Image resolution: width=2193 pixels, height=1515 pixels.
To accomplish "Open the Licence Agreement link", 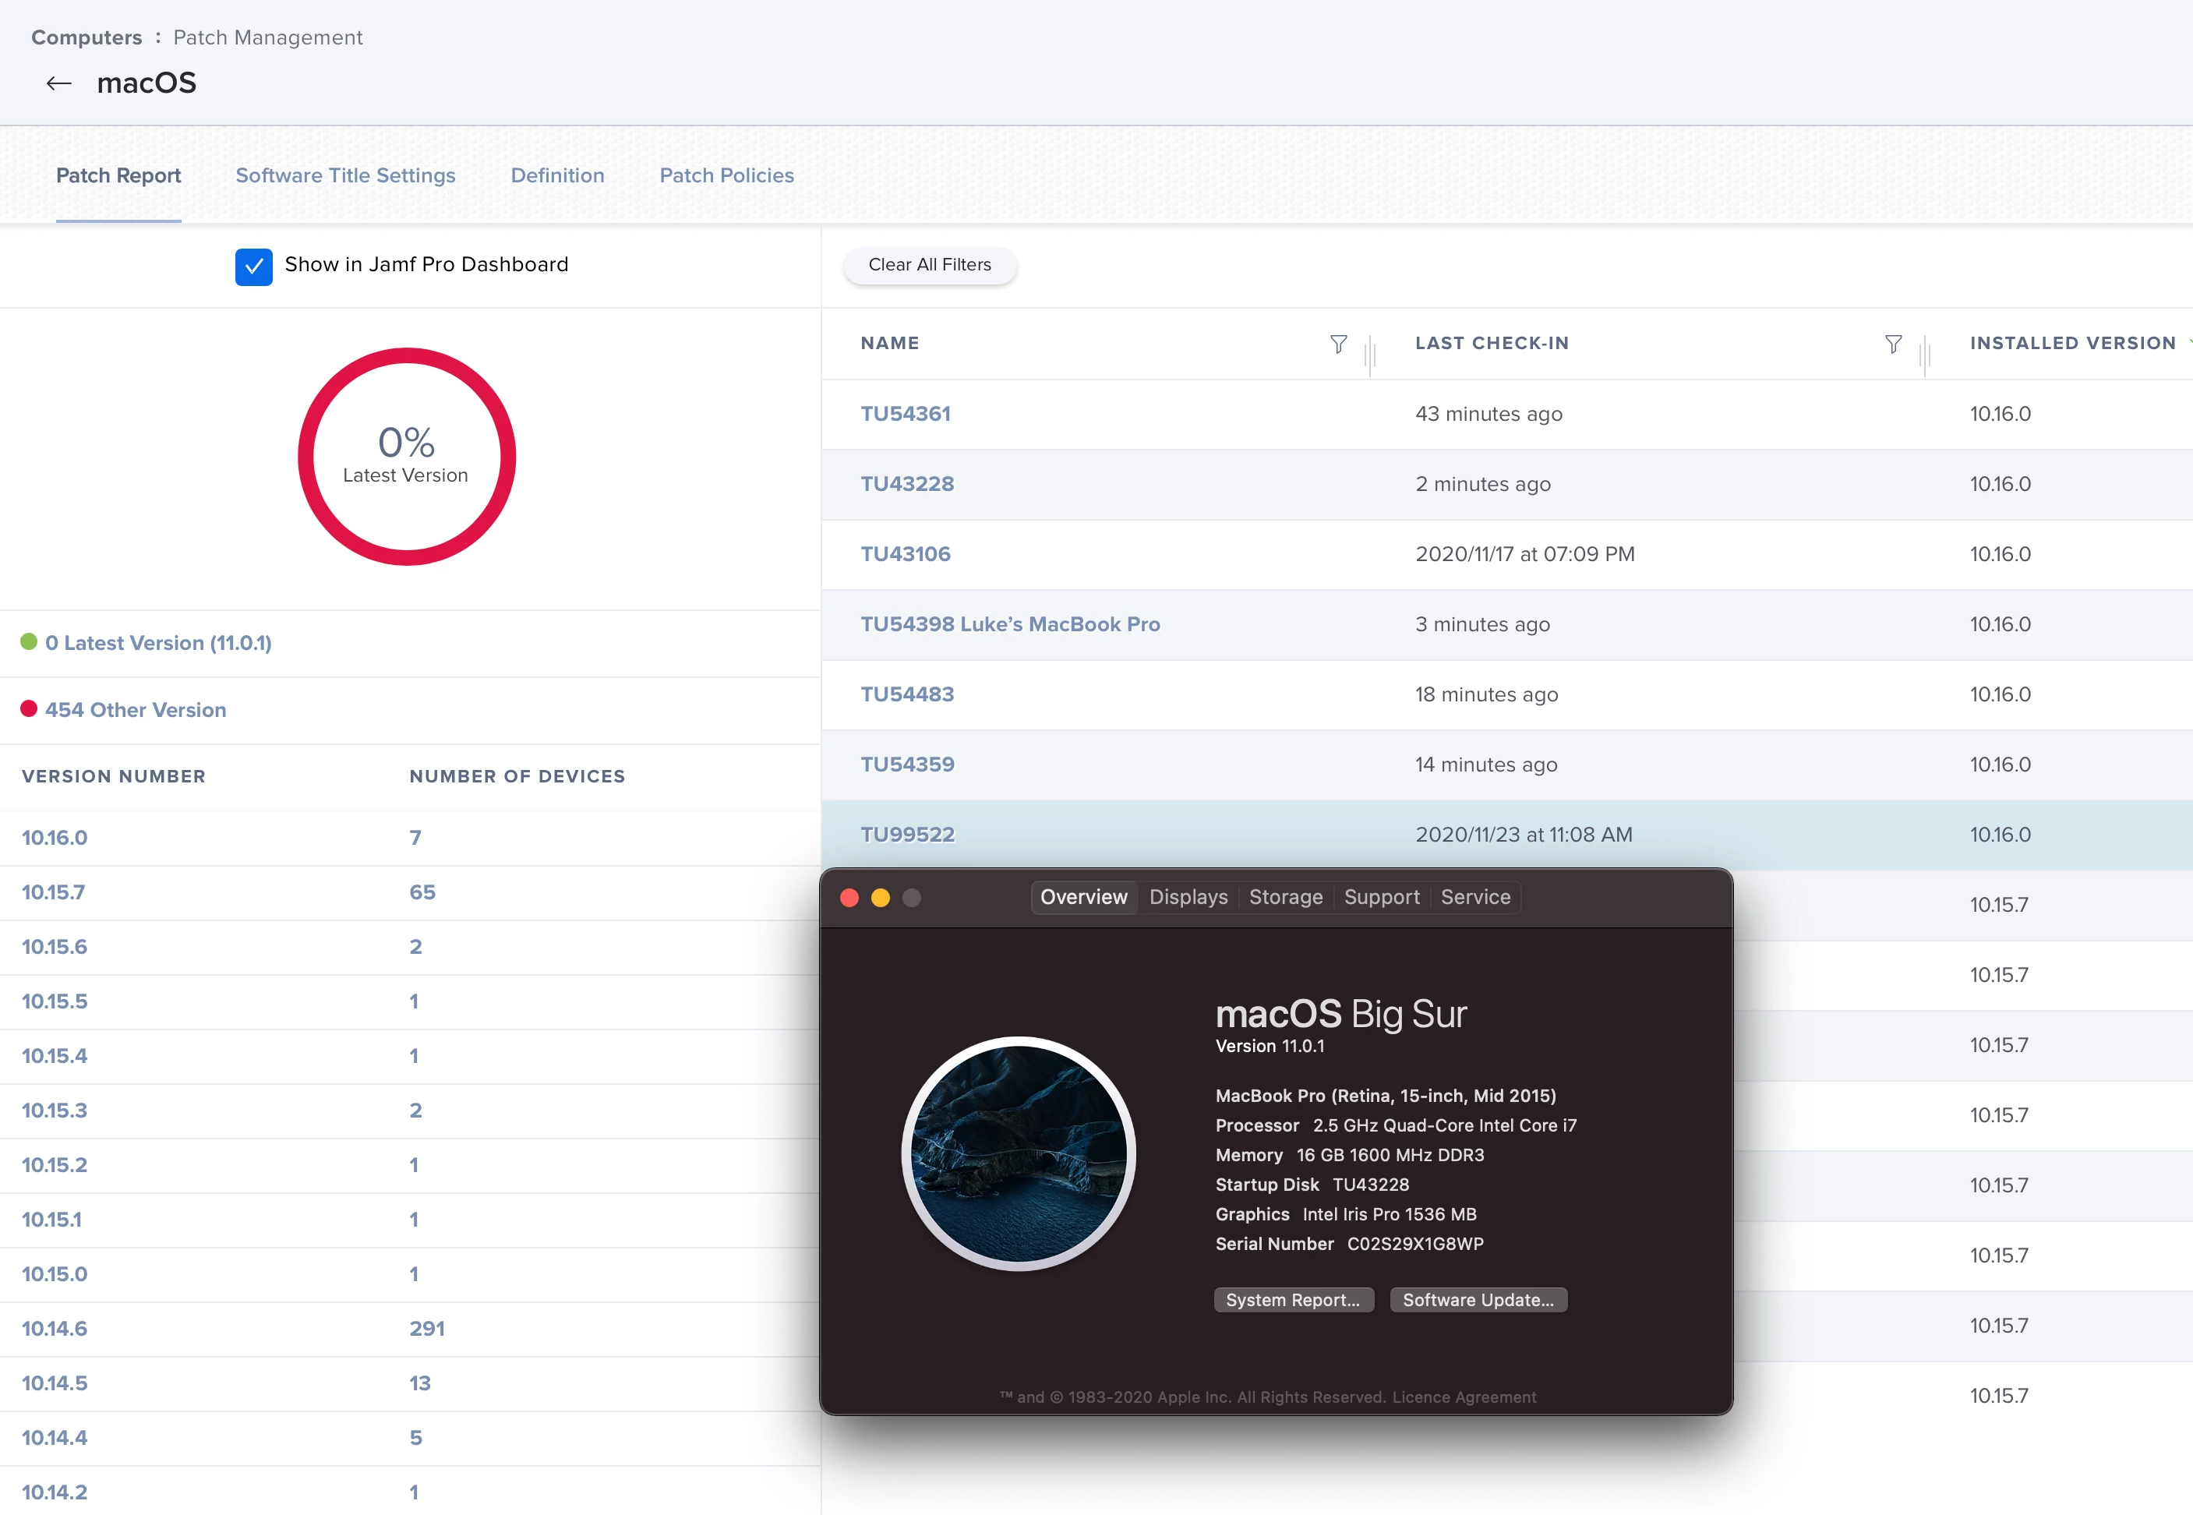I will [x=1464, y=1397].
